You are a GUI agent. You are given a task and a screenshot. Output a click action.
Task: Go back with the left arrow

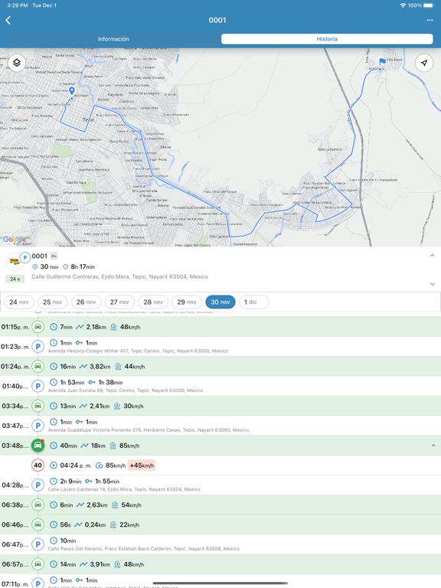8,20
